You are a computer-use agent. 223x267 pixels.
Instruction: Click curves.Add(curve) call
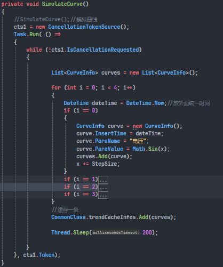(x=103, y=156)
